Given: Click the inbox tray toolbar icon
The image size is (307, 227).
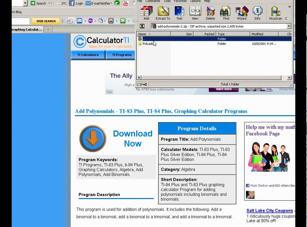Looking at the screenshot, I should (x=70, y=21).
